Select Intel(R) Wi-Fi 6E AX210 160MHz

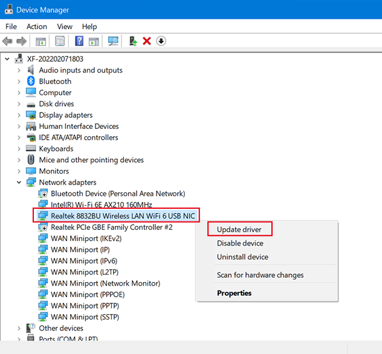102,205
